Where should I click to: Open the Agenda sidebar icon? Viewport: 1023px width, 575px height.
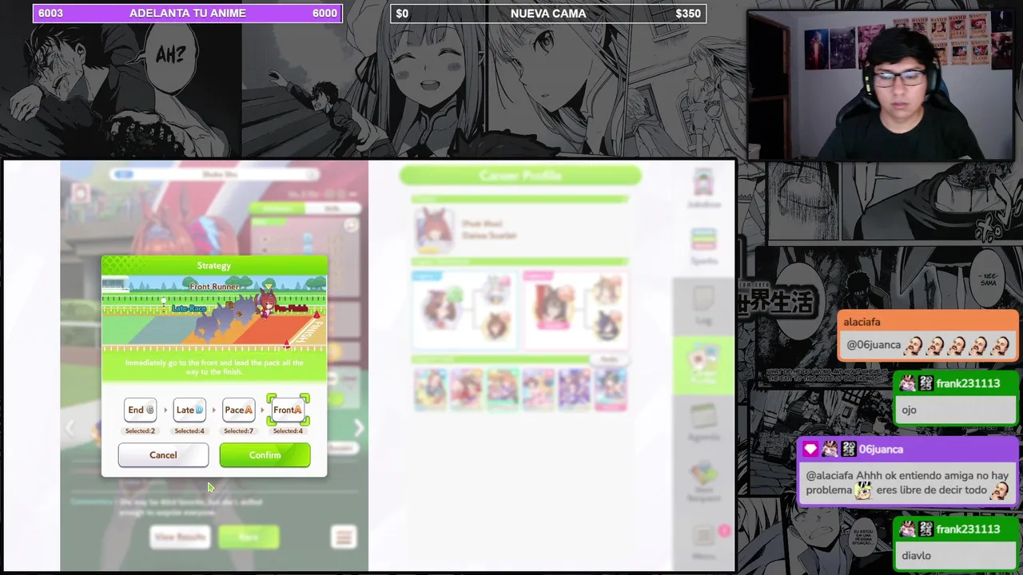point(703,422)
